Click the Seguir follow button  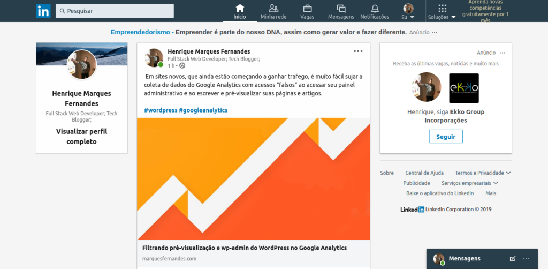coord(446,137)
